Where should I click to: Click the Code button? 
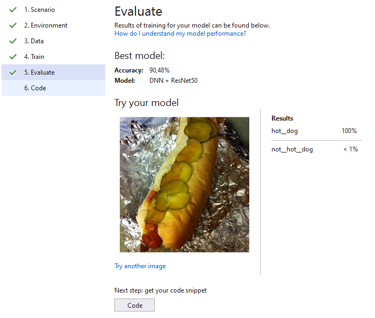point(135,305)
